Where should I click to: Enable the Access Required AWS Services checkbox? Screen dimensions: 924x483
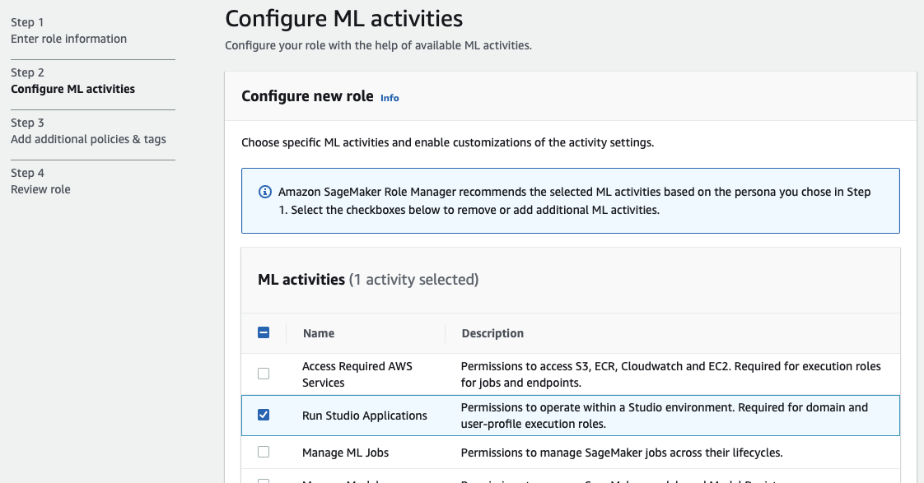point(264,374)
